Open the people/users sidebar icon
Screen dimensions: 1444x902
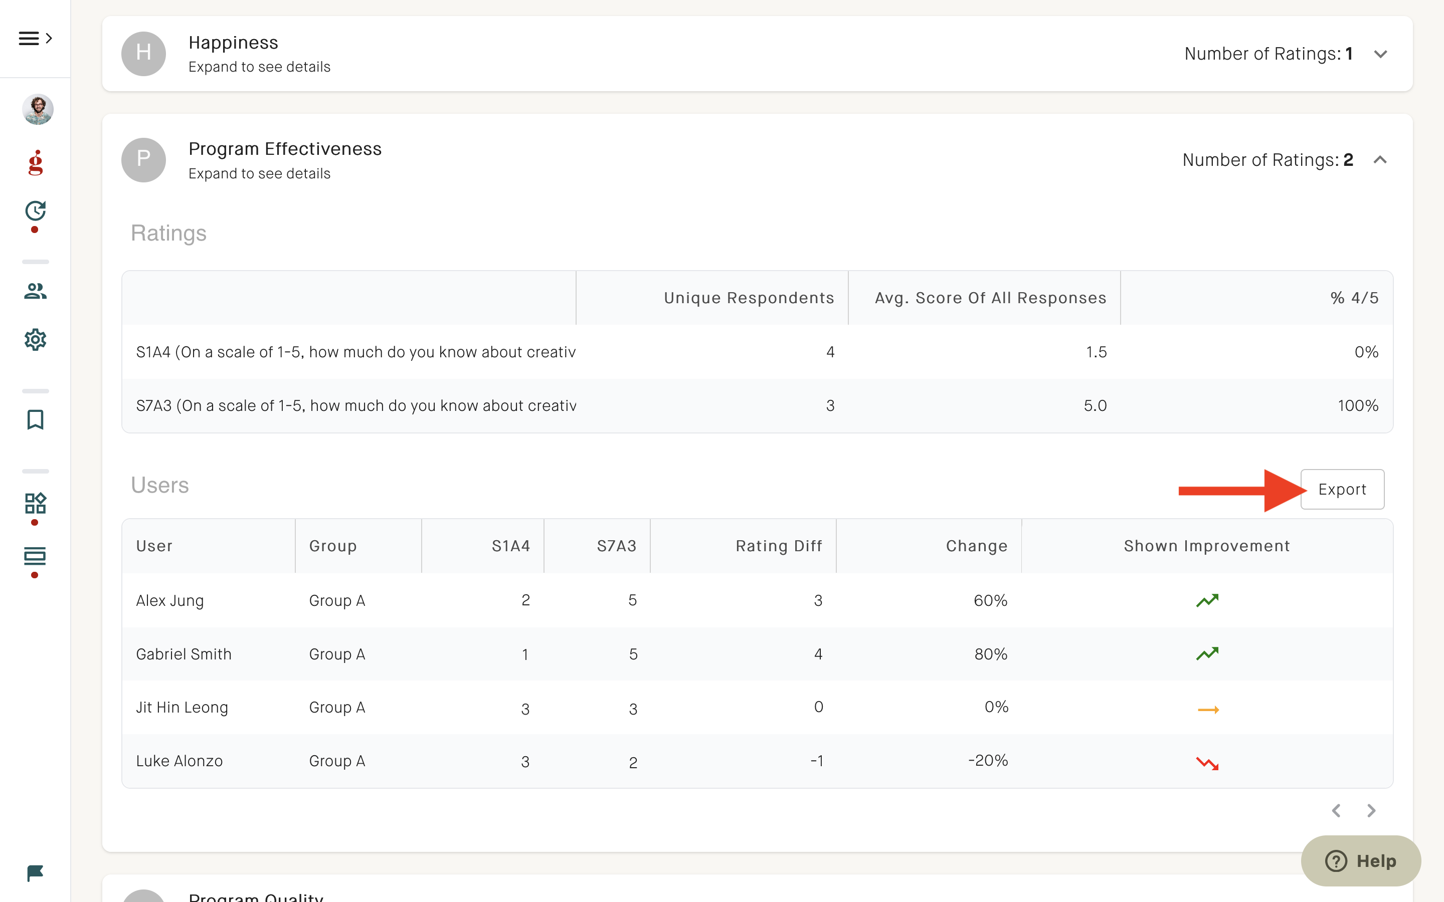pyautogui.click(x=35, y=291)
